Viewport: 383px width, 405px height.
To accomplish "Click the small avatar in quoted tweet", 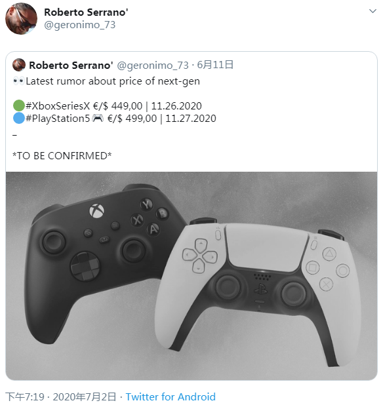I will point(19,65).
